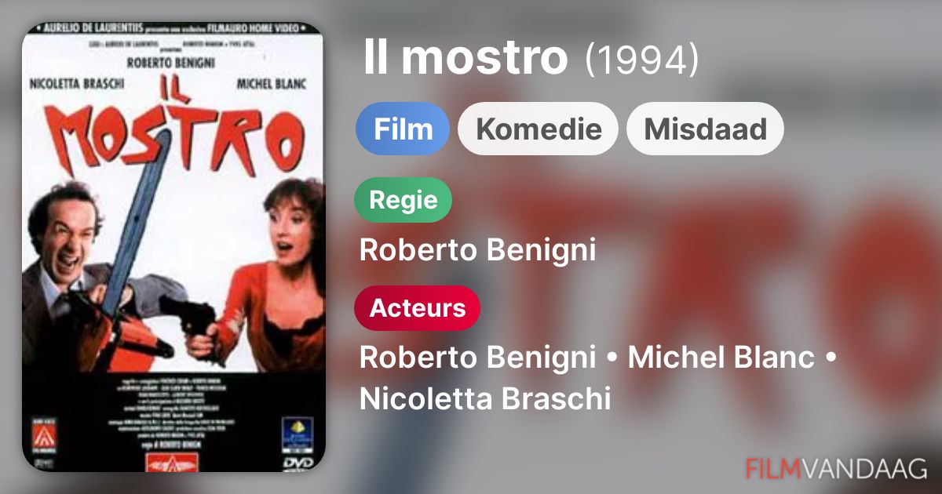Click the Il mostro title heading
This screenshot has width=942, height=494.
coord(466,58)
